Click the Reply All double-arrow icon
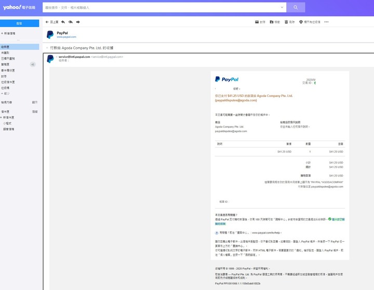The height and width of the screenshot is (290, 374). point(70,22)
